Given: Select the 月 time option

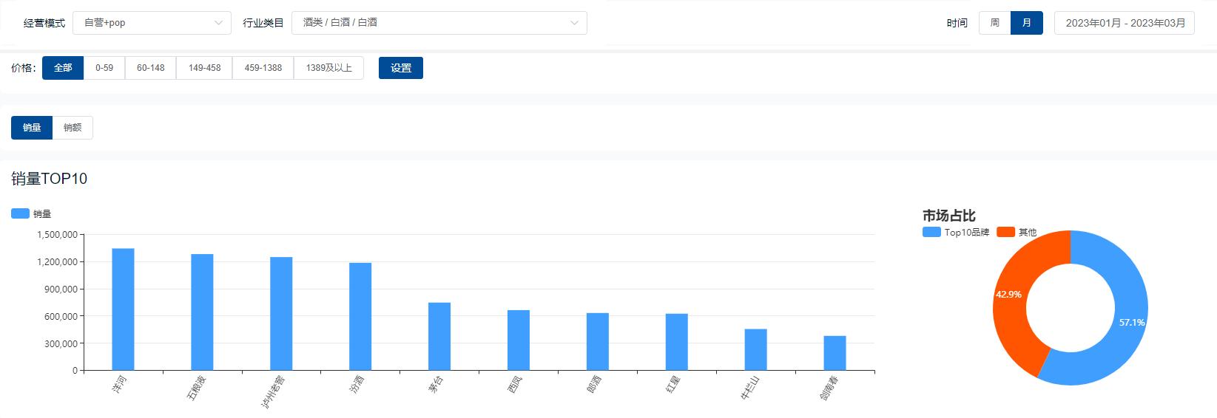Looking at the screenshot, I should coord(1026,23).
